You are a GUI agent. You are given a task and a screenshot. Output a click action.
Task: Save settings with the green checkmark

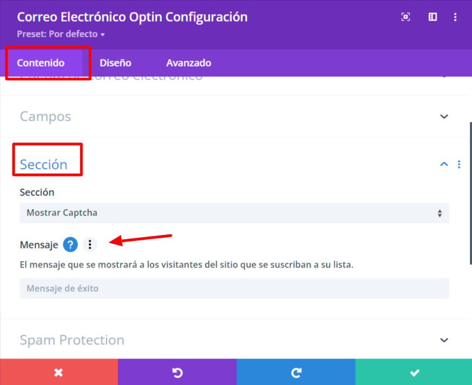pos(413,372)
